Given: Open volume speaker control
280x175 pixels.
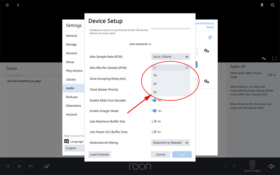Looking at the screenshot, I should click(x=271, y=166).
